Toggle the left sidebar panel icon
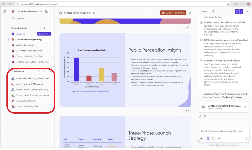This screenshot has width=252, height=150. [x=5, y=11]
